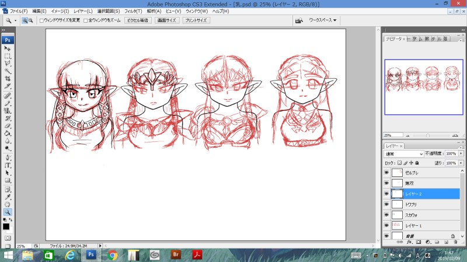Select the Healing Brush tool

[8, 96]
